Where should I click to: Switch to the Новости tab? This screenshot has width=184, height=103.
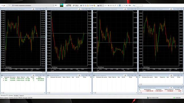coord(22,96)
